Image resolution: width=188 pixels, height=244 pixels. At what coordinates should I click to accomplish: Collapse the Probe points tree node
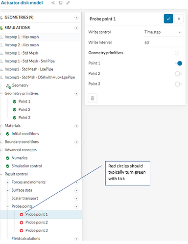pyautogui.click(x=7, y=206)
